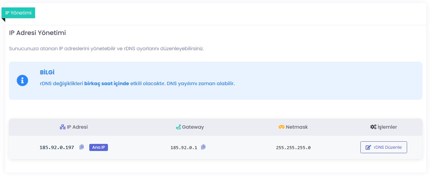The height and width of the screenshot is (177, 434).
Task: Click the gears icon beside İşlemler header
Action: [x=373, y=127]
